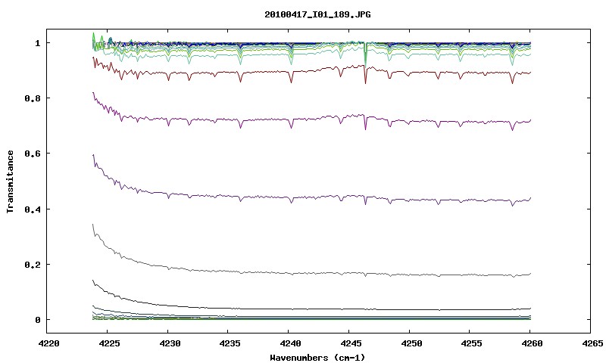Viewport: 606px width, 363px height.
Task: Click the x-axis tick label 4250
Action: tap(411, 343)
